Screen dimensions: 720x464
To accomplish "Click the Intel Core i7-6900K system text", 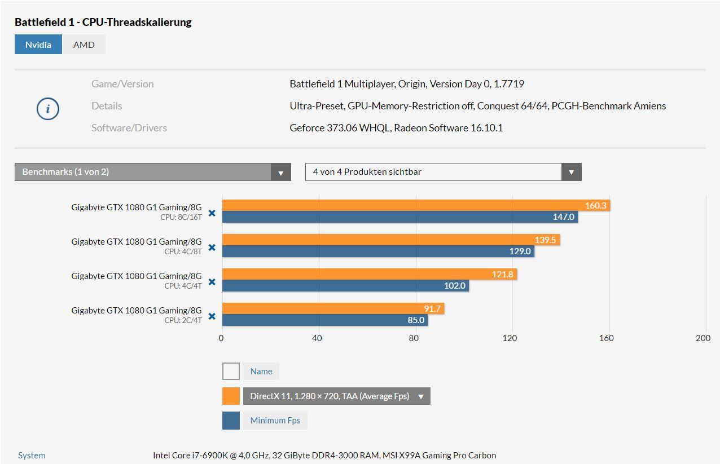I will pos(324,455).
